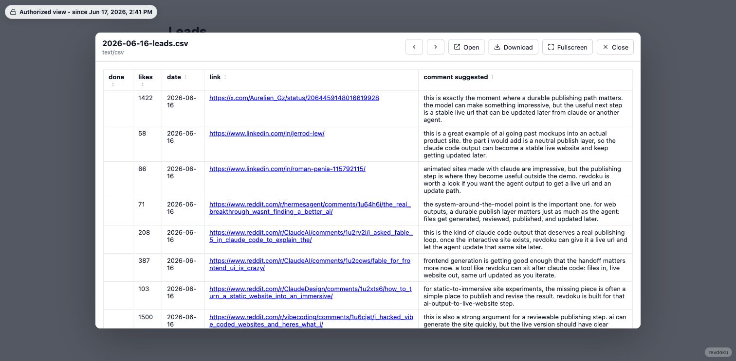The width and height of the screenshot is (736, 361).
Task: Go to the next file with right chevron
Action: click(x=435, y=47)
